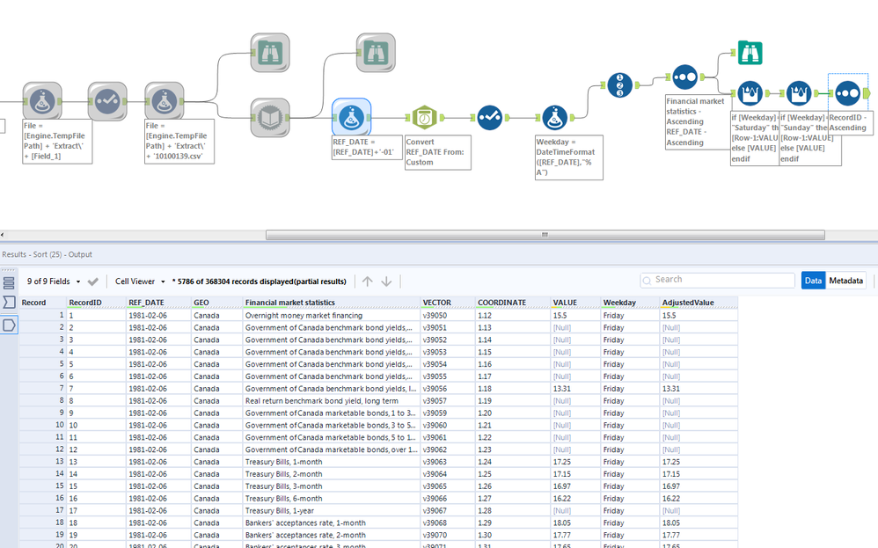Select the Financial market statistics Sort tool

[x=684, y=77]
